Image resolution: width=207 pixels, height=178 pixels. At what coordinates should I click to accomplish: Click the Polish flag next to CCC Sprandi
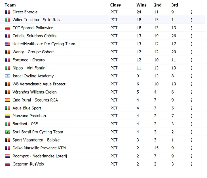(8, 28)
